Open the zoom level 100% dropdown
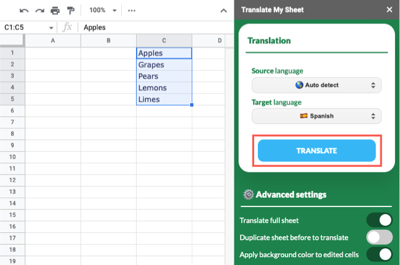Screen dimensions: 400x265 pos(102,10)
